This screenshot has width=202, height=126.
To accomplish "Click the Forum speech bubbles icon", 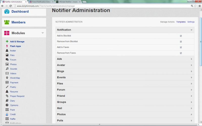I will [x=7, y=60].
